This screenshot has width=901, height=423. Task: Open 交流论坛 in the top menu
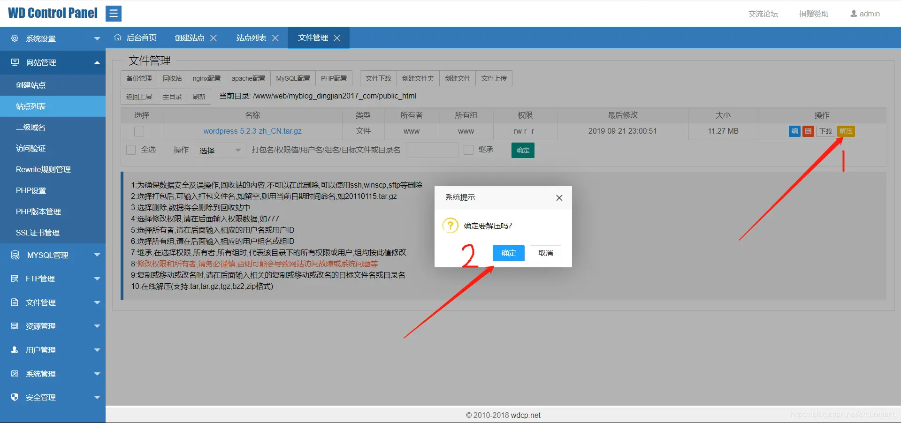click(x=763, y=14)
